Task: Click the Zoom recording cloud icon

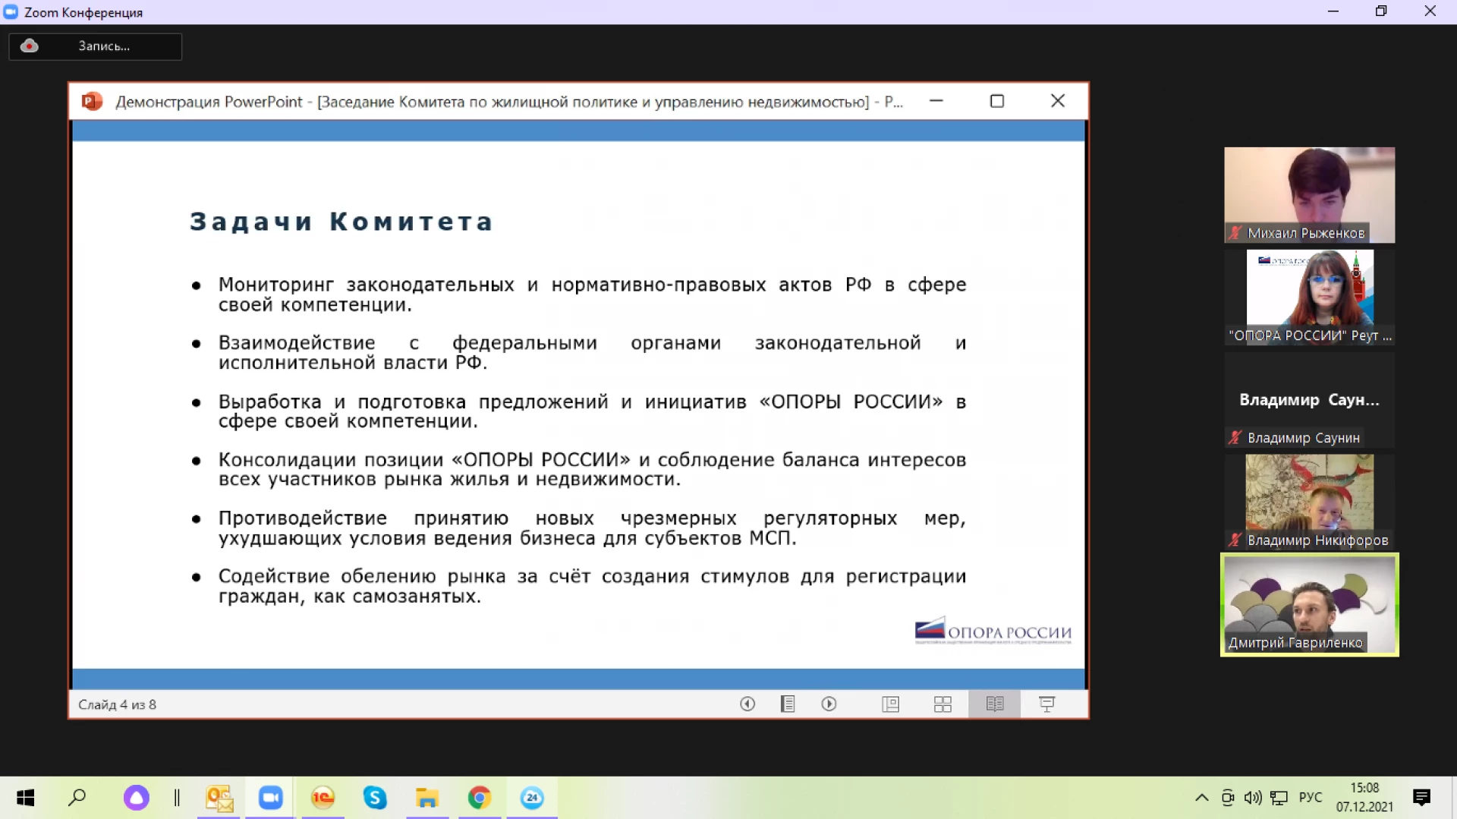Action: (x=30, y=46)
